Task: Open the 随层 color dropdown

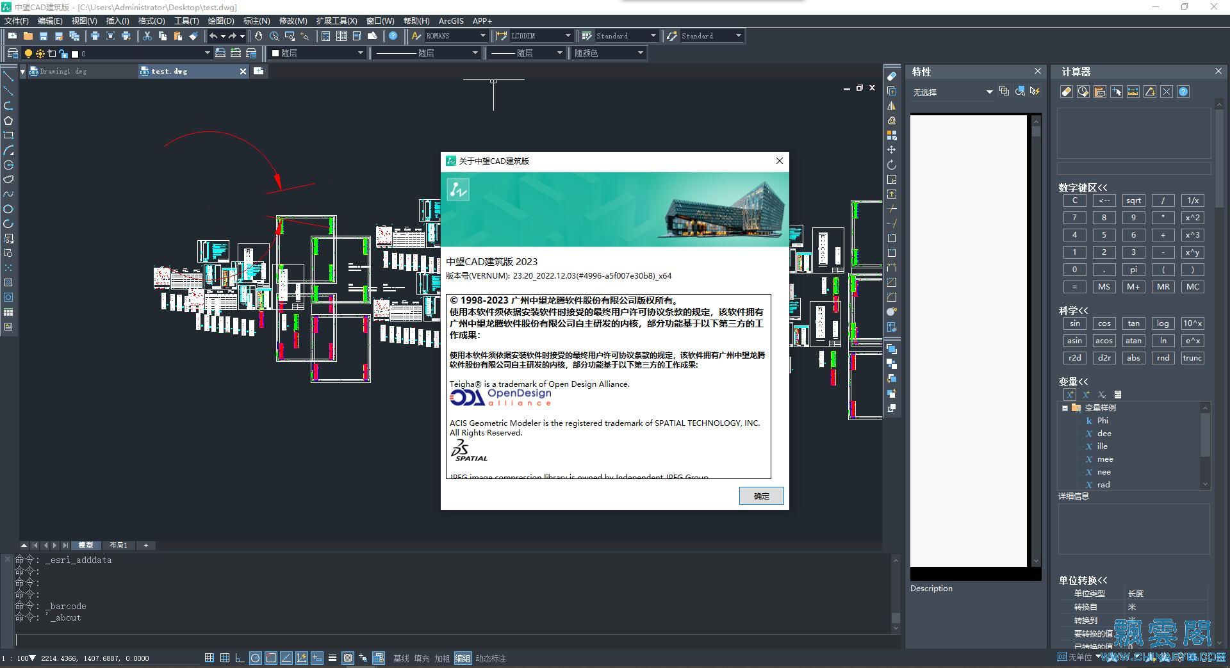Action: [318, 53]
